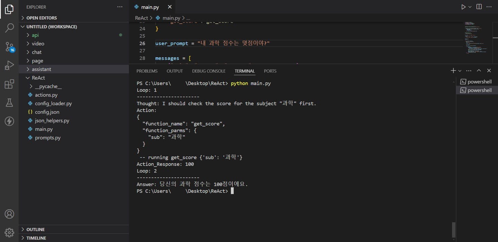Expand the __pycache__ folder
The width and height of the screenshot is (498, 242).
[x=74, y=86]
